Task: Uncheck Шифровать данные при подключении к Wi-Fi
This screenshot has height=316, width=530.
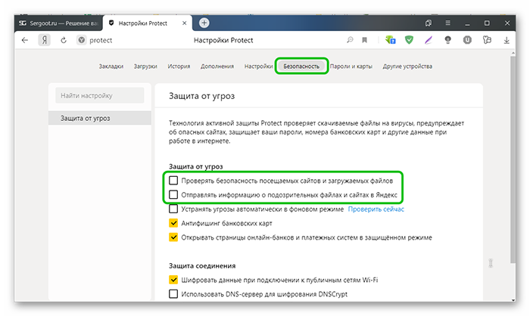Action: tap(173, 280)
